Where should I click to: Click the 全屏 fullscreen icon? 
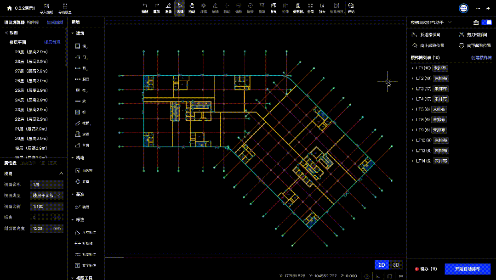coord(310,6)
